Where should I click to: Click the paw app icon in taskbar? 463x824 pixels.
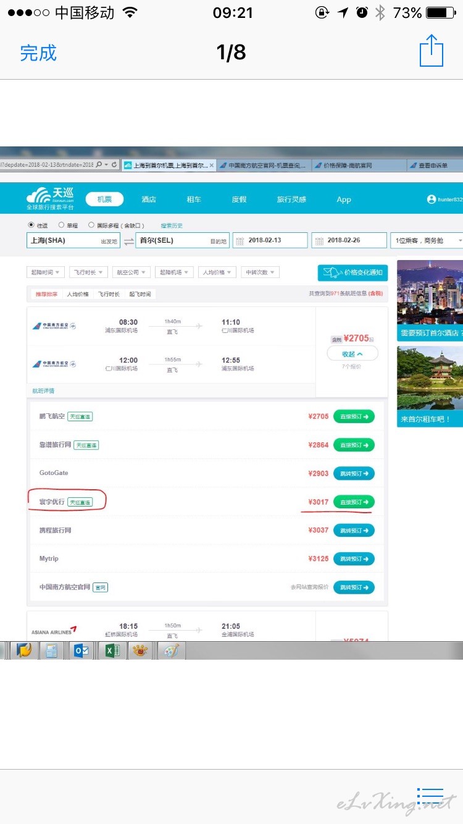(141, 650)
